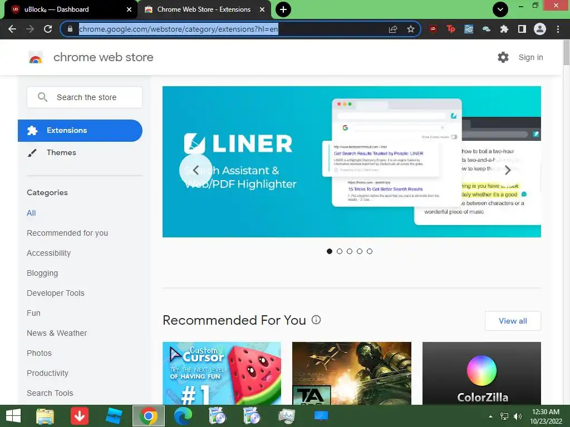Open the Accessibility category

[49, 253]
